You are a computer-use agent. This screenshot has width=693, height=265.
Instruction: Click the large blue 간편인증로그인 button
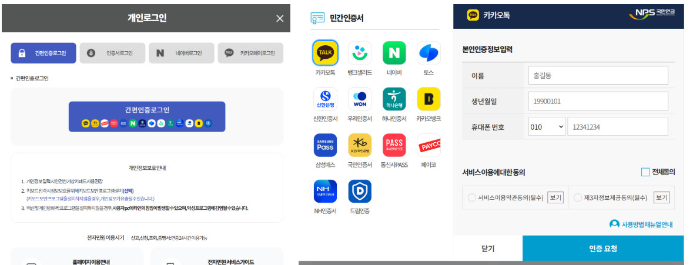coord(147,116)
